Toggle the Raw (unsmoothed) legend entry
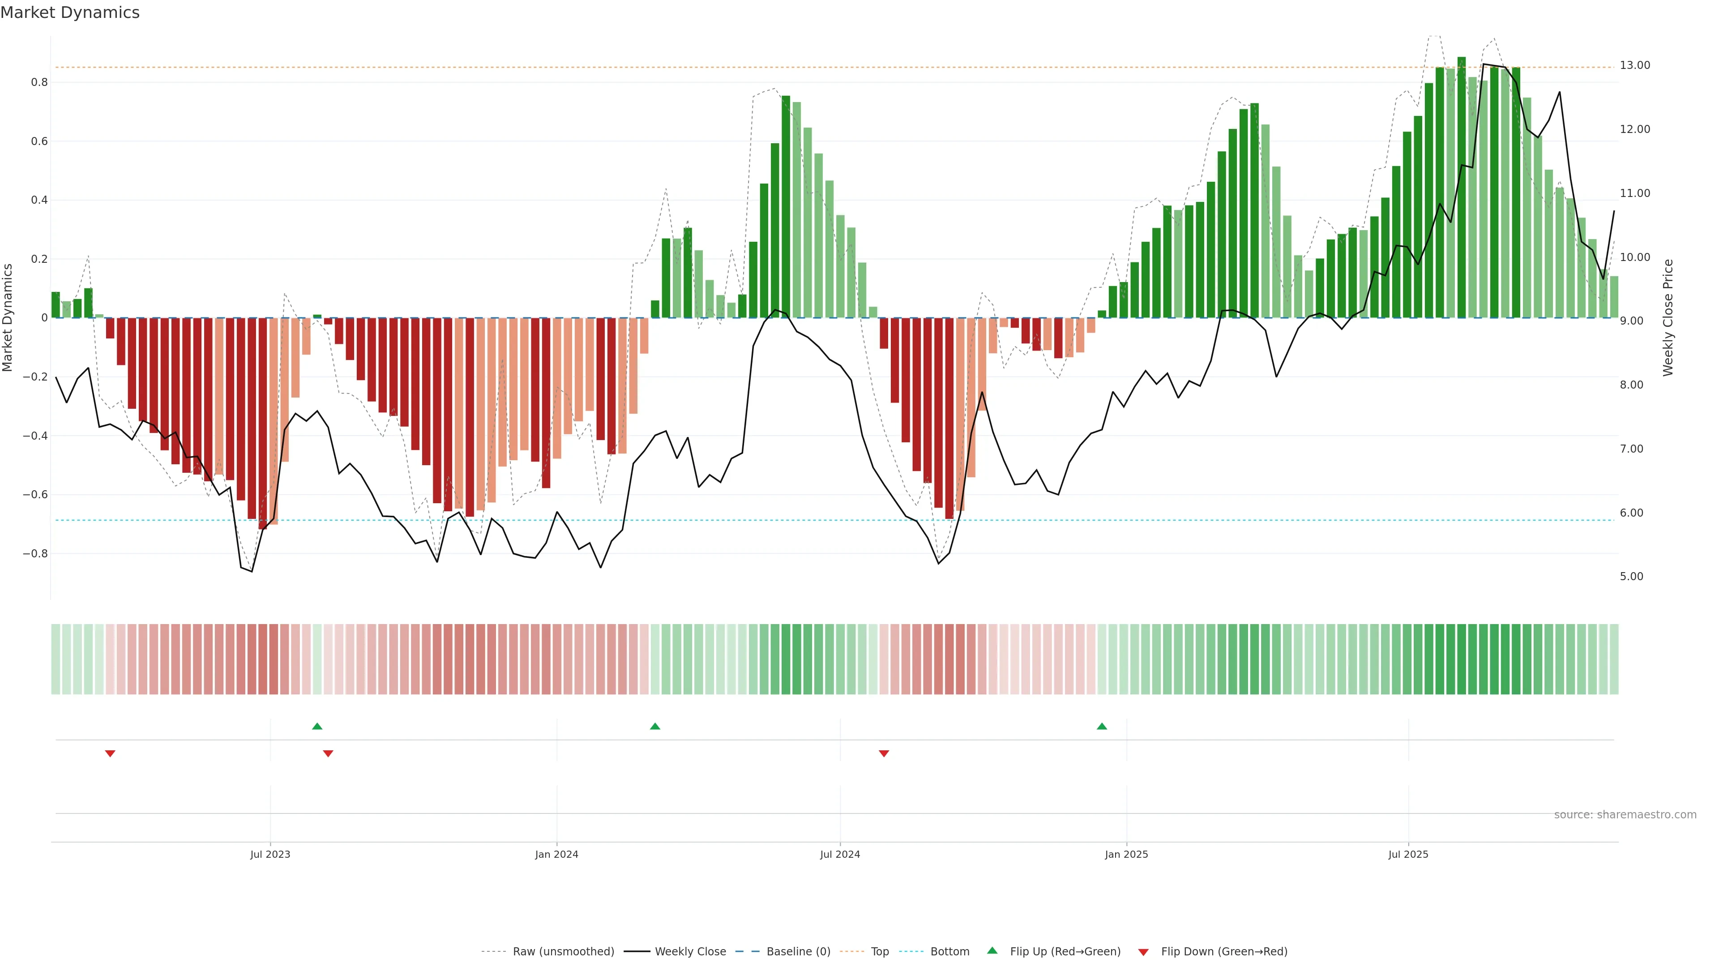Screen dimensions: 1719x967 pyautogui.click(x=563, y=952)
